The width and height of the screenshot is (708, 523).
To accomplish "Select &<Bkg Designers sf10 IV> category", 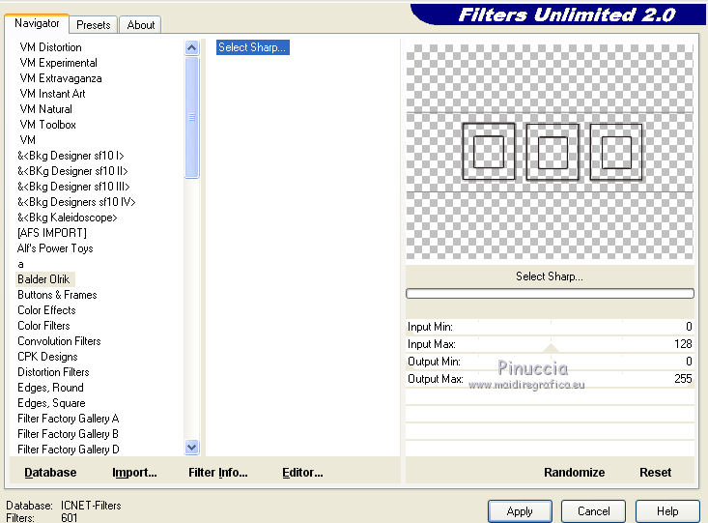I will click(76, 202).
